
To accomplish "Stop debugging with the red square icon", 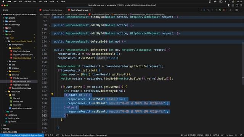I will point(224,10).
